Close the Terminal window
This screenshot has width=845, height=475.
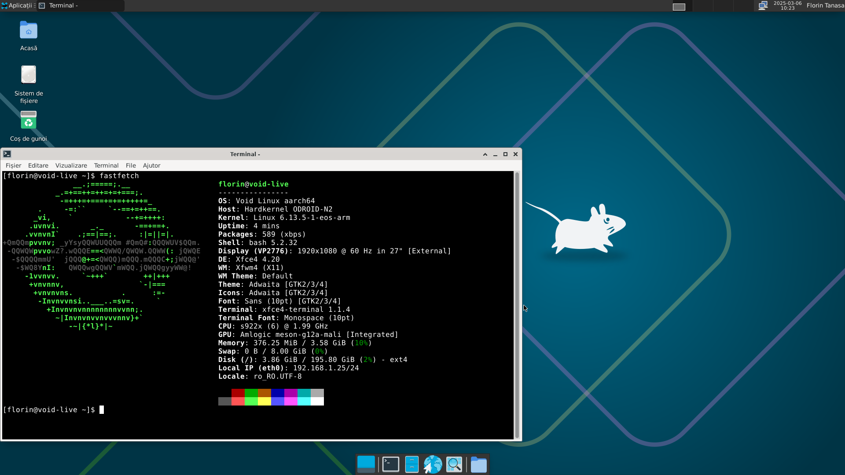click(515, 154)
